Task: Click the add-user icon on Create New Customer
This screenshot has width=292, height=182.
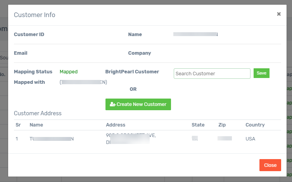Action: (112, 104)
